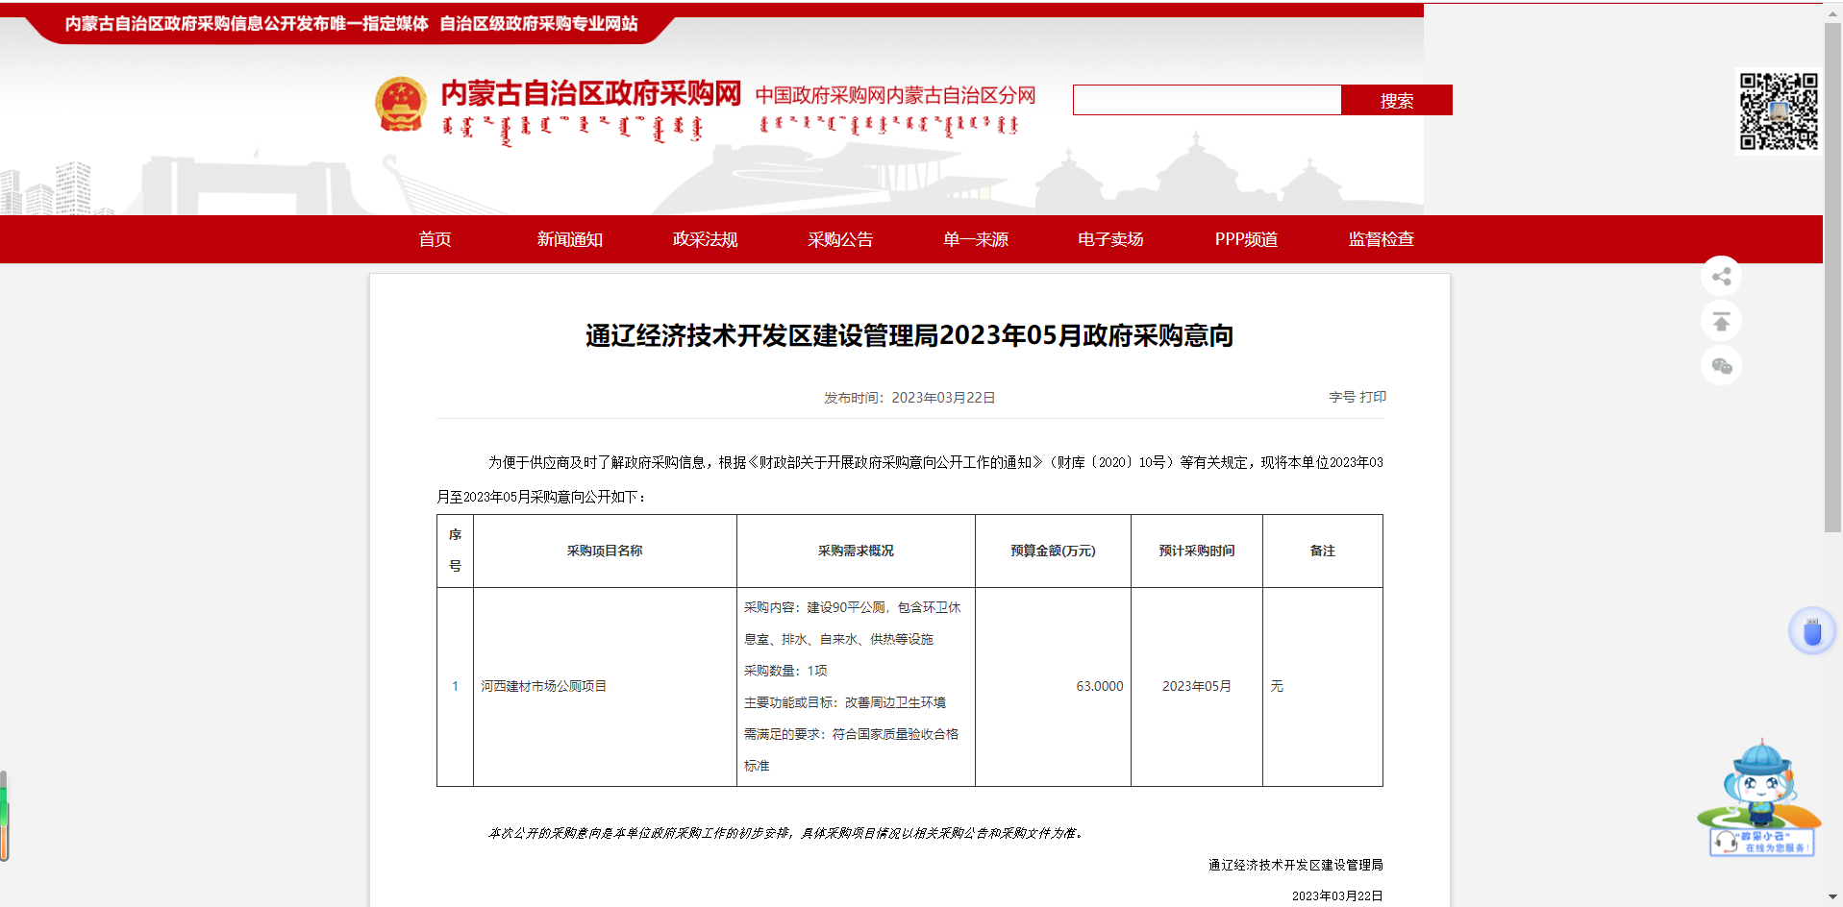Click the red 搜索 button
Screen dimensions: 1843x907
(x=1396, y=100)
